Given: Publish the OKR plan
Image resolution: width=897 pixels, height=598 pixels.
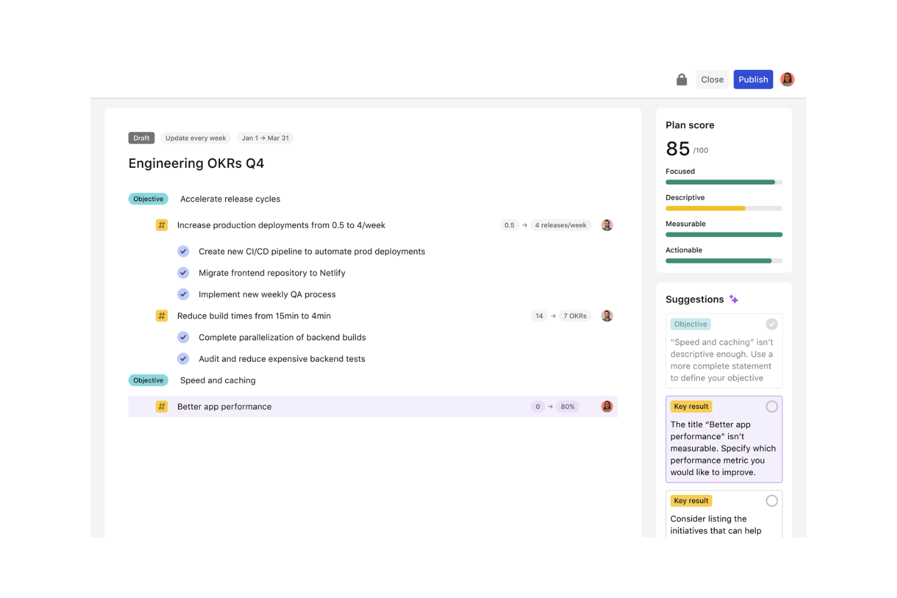Looking at the screenshot, I should point(753,79).
